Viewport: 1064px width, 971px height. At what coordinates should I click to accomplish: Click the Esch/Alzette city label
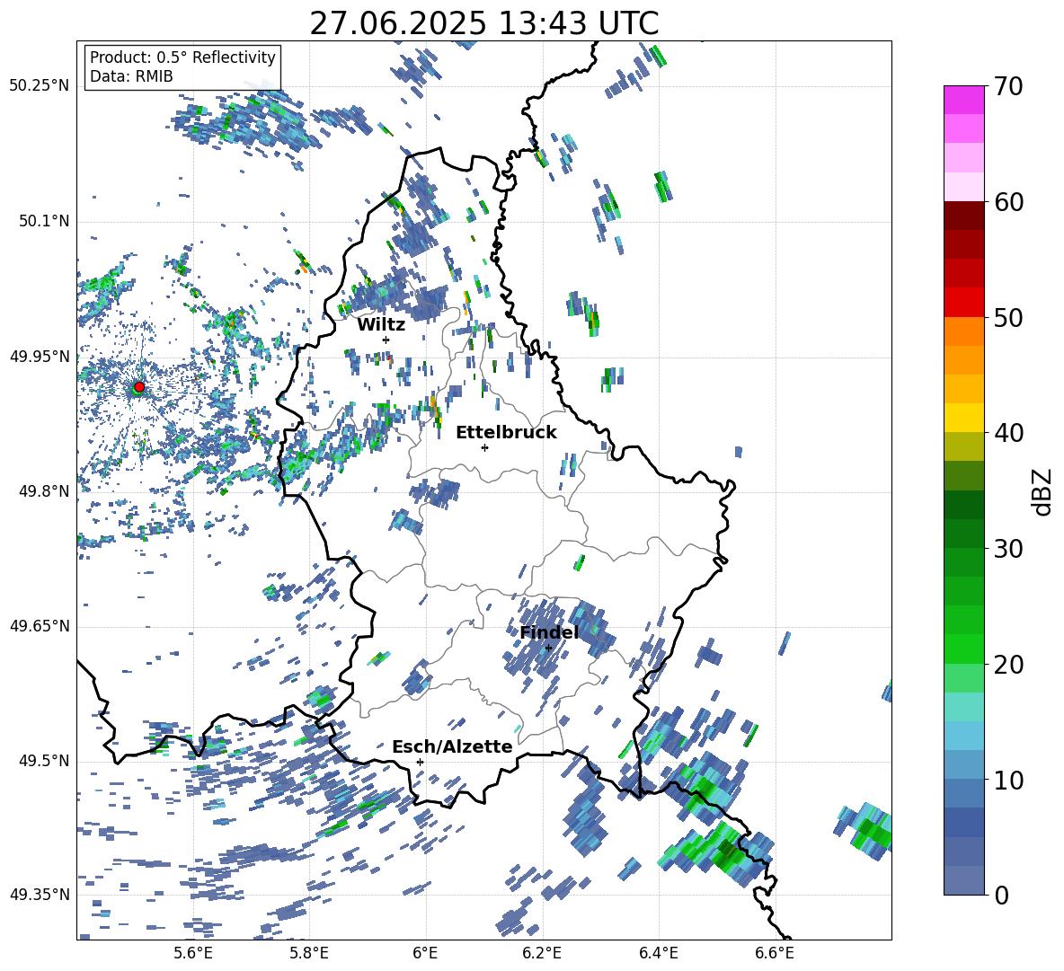(x=452, y=746)
